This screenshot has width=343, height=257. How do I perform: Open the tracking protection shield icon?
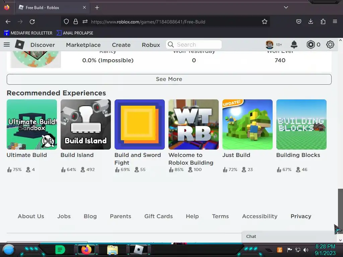66,21
